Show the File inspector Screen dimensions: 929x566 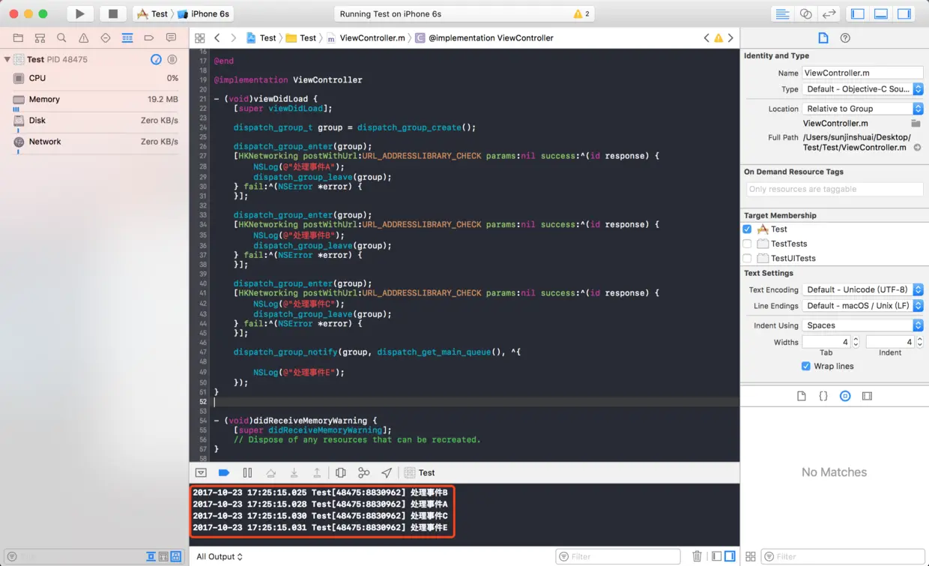click(823, 37)
